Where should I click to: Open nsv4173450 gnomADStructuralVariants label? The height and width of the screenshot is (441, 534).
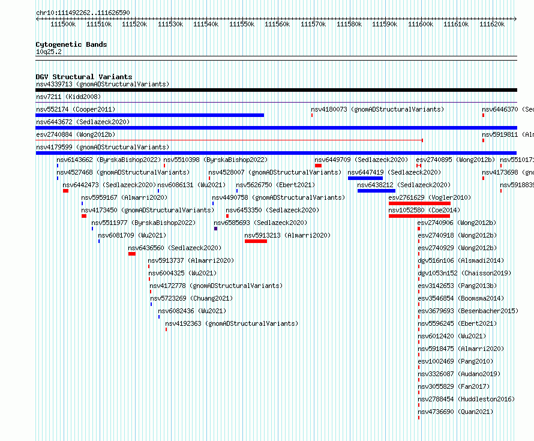pos(148,210)
